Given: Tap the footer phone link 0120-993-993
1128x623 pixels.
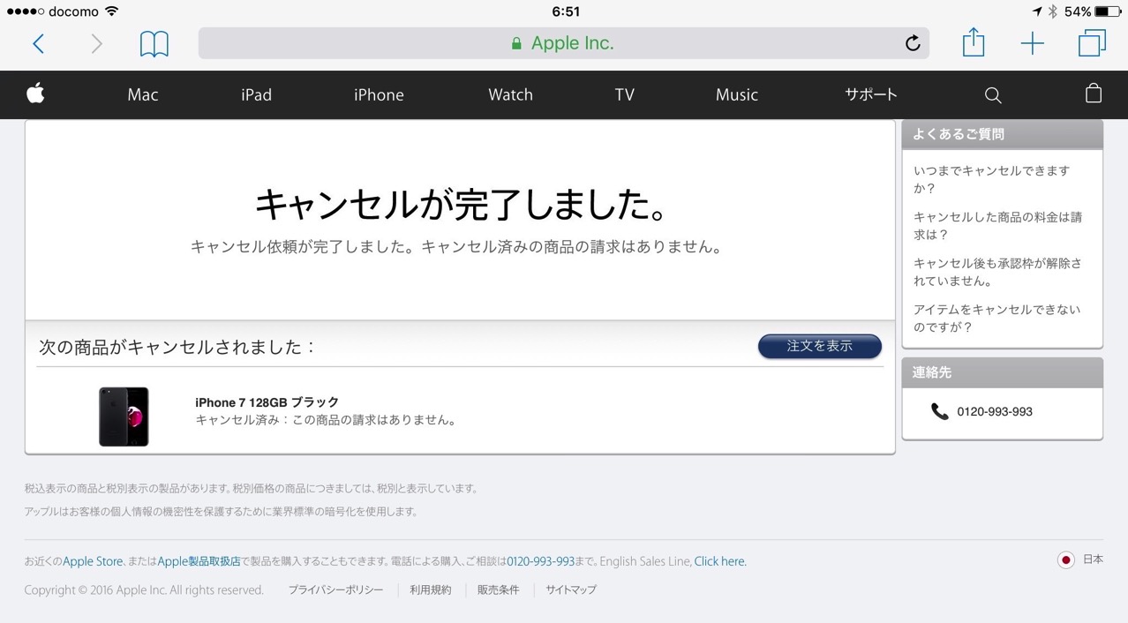Looking at the screenshot, I should pos(540,561).
